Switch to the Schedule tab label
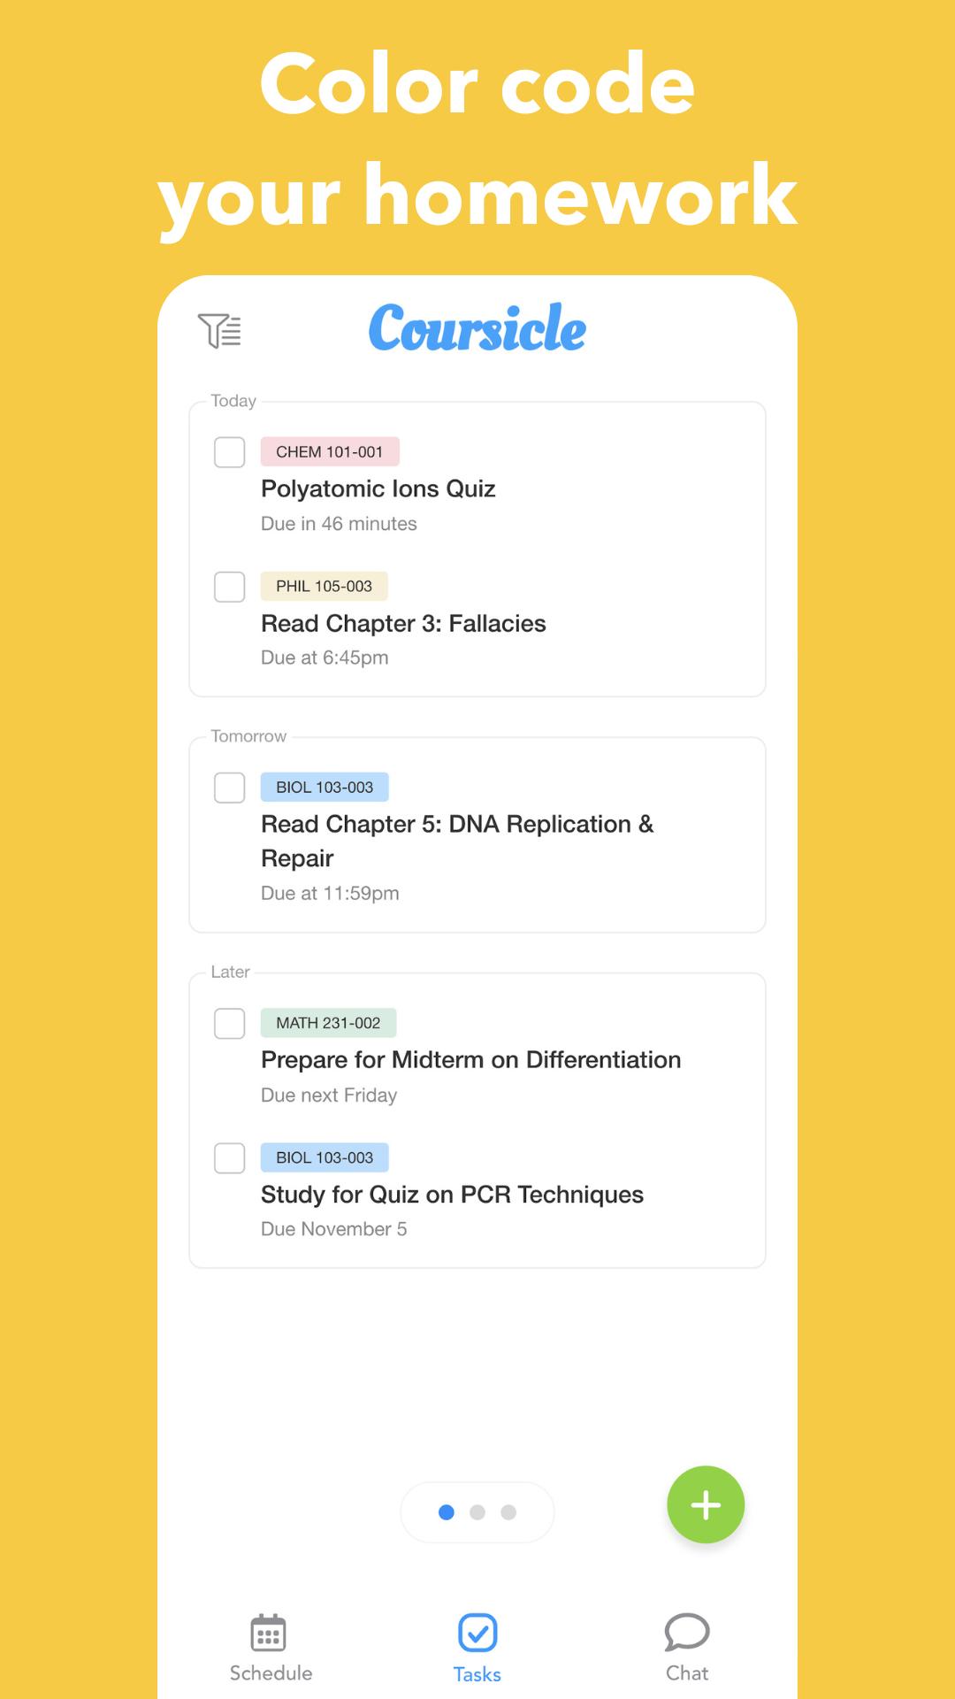Viewport: 955px width, 1699px height. tap(271, 1673)
